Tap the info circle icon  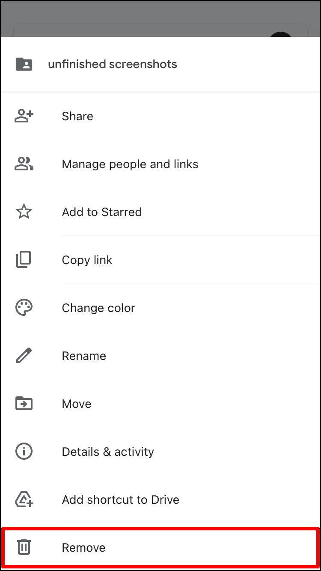(24, 452)
